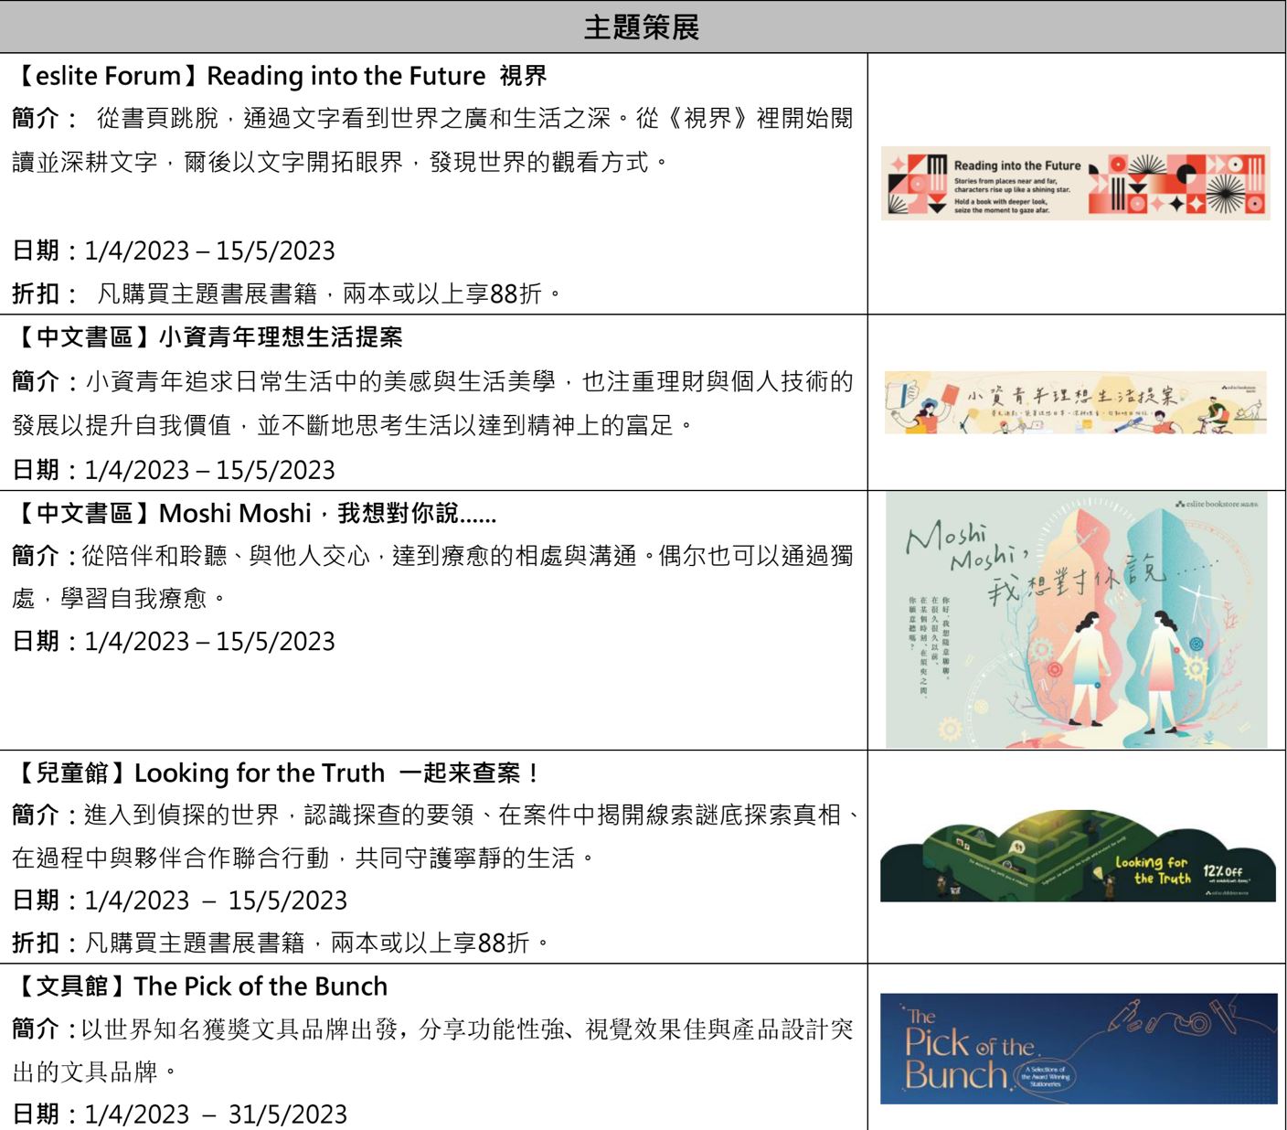Viewport: 1287px width, 1130px height.
Task: Click the 12% OFF label on the maze banner
Action: (1223, 872)
